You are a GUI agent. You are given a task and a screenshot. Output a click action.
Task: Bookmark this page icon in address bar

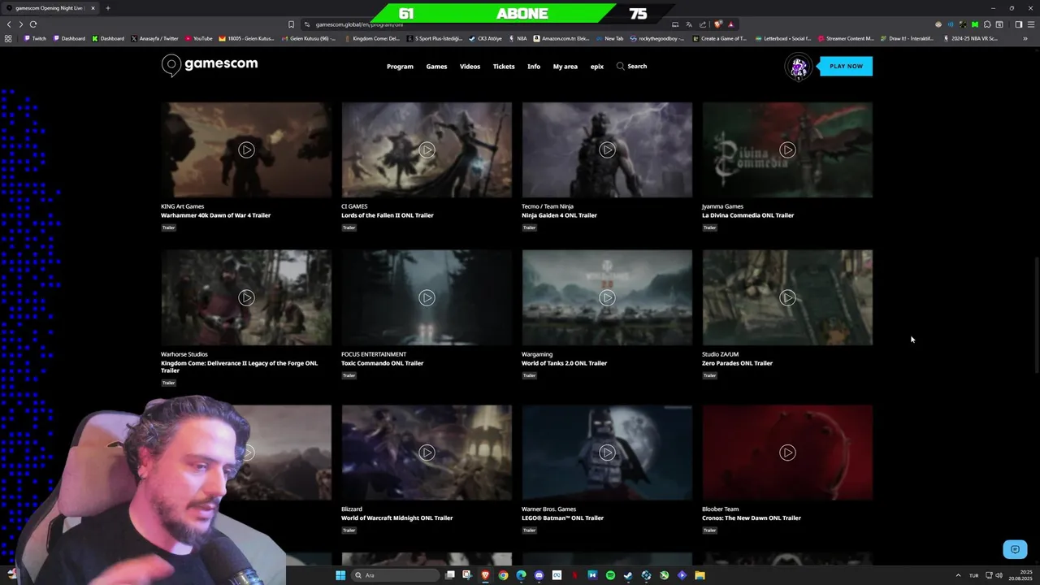(291, 24)
